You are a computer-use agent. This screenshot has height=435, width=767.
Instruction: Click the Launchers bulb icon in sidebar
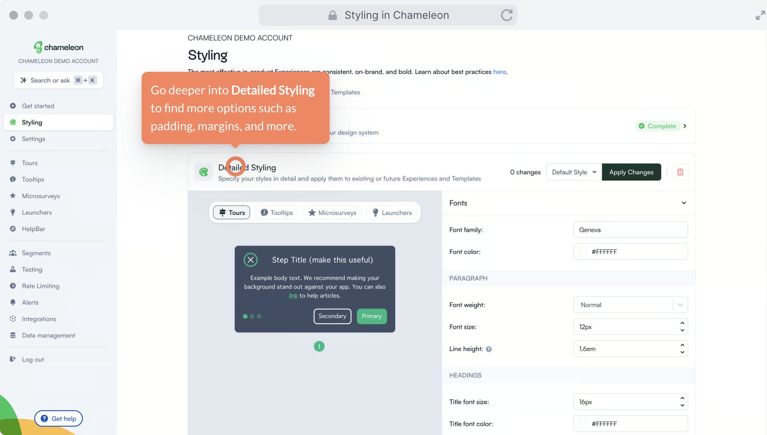pyautogui.click(x=13, y=212)
